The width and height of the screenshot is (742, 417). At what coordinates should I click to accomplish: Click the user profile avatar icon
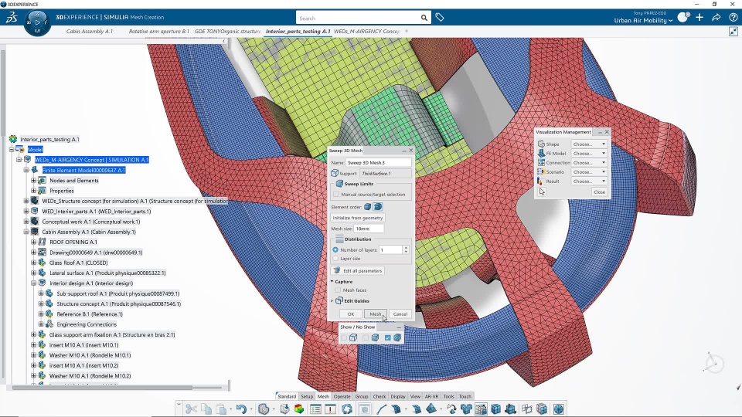coord(683,18)
